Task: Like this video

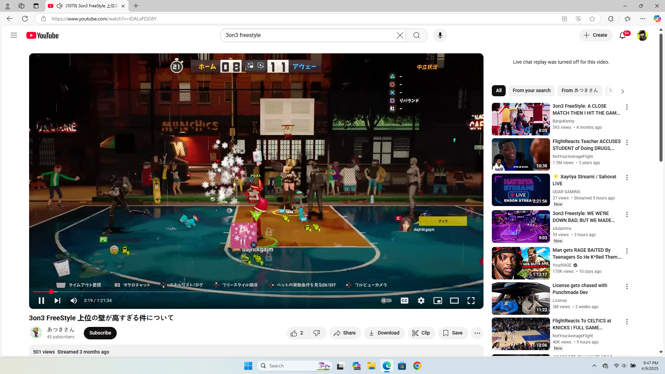Action: click(x=297, y=333)
